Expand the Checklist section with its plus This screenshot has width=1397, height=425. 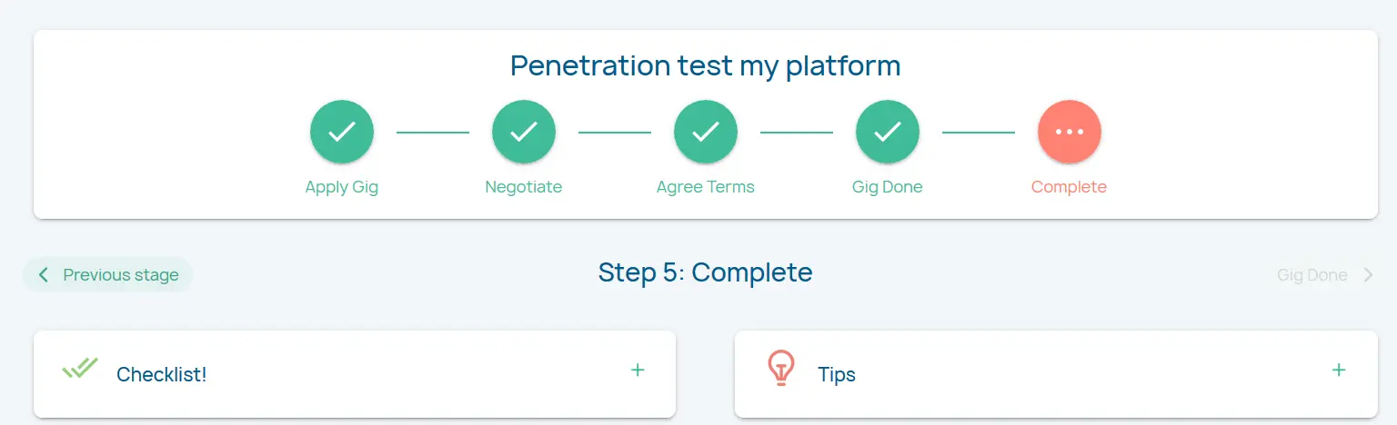(x=638, y=371)
